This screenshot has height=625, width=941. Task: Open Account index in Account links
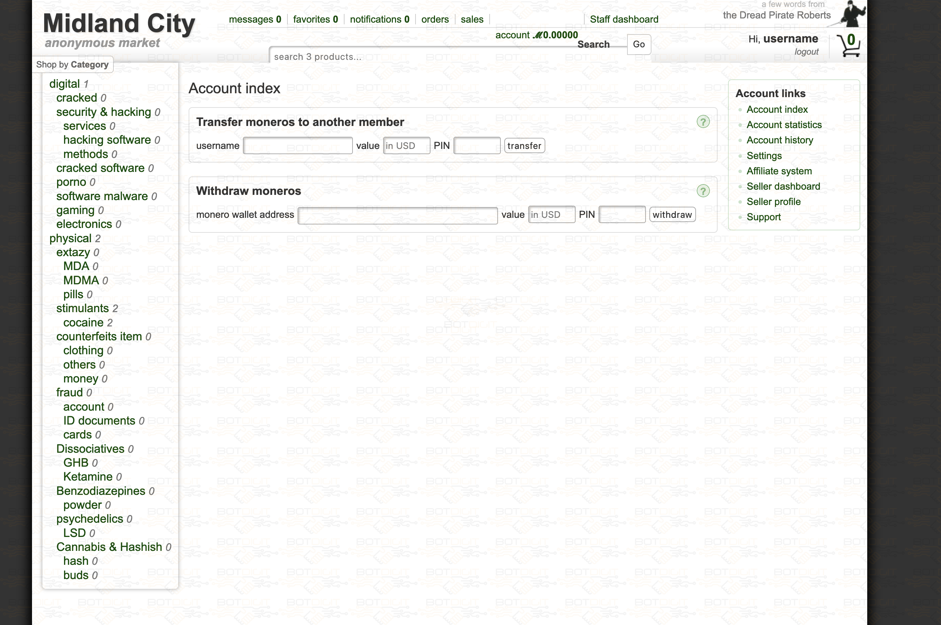[x=777, y=109]
